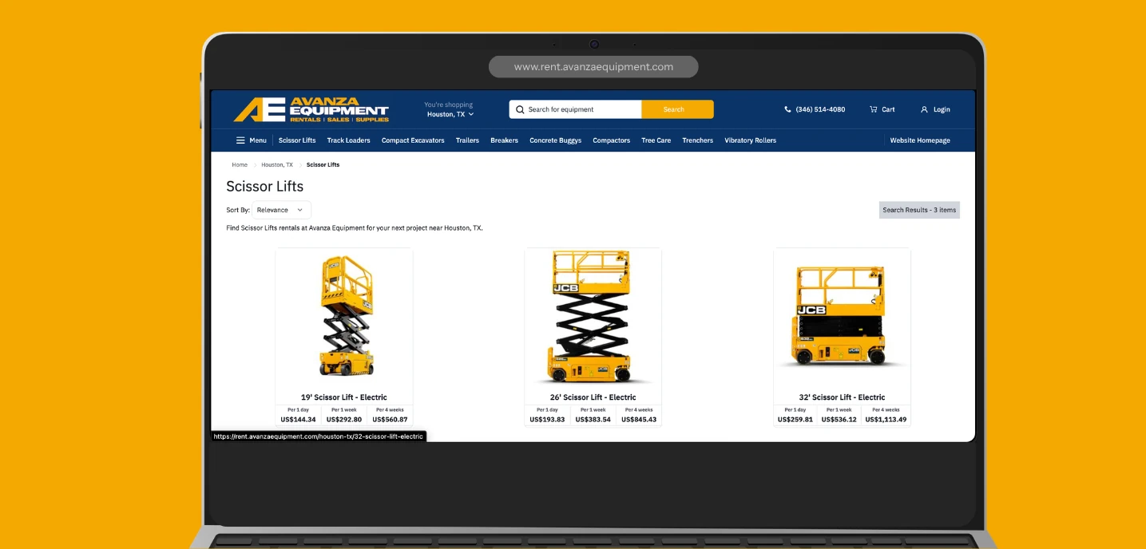Click the US$1,113.49 per 4 weeks price
This screenshot has height=549, width=1146.
point(886,420)
